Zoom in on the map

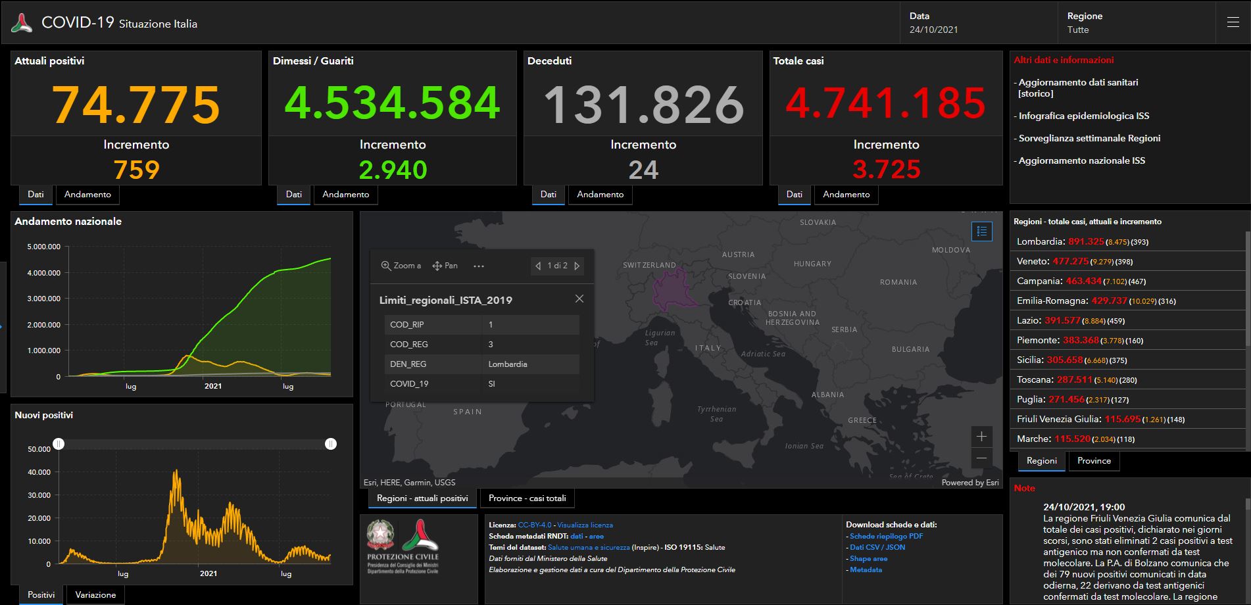pyautogui.click(x=981, y=437)
